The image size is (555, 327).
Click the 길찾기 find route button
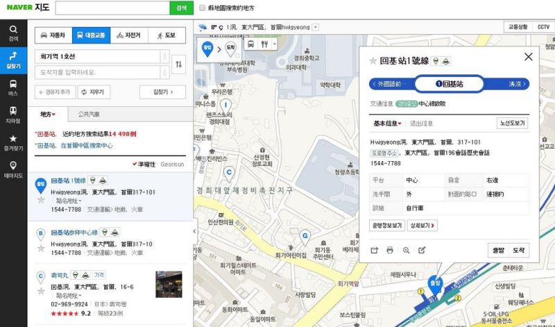tap(162, 92)
